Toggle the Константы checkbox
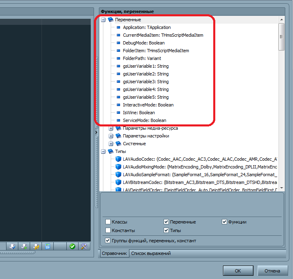This screenshot has width=293, height=279. pos(108,230)
